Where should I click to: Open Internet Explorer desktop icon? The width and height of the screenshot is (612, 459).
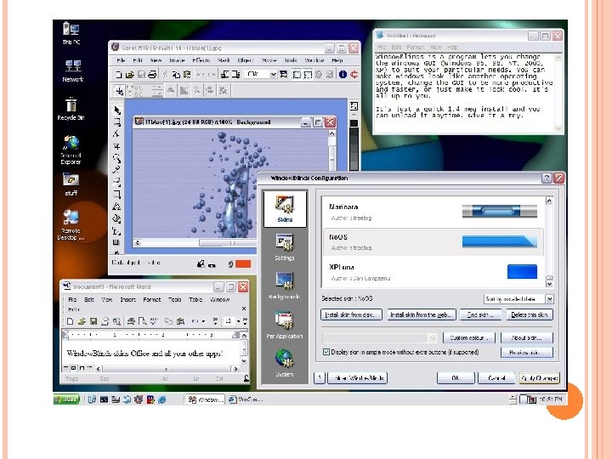click(71, 150)
